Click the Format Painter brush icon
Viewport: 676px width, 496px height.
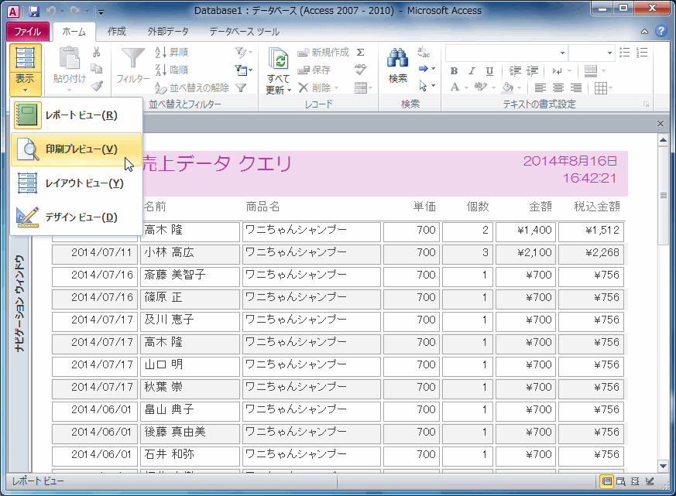pos(97,86)
